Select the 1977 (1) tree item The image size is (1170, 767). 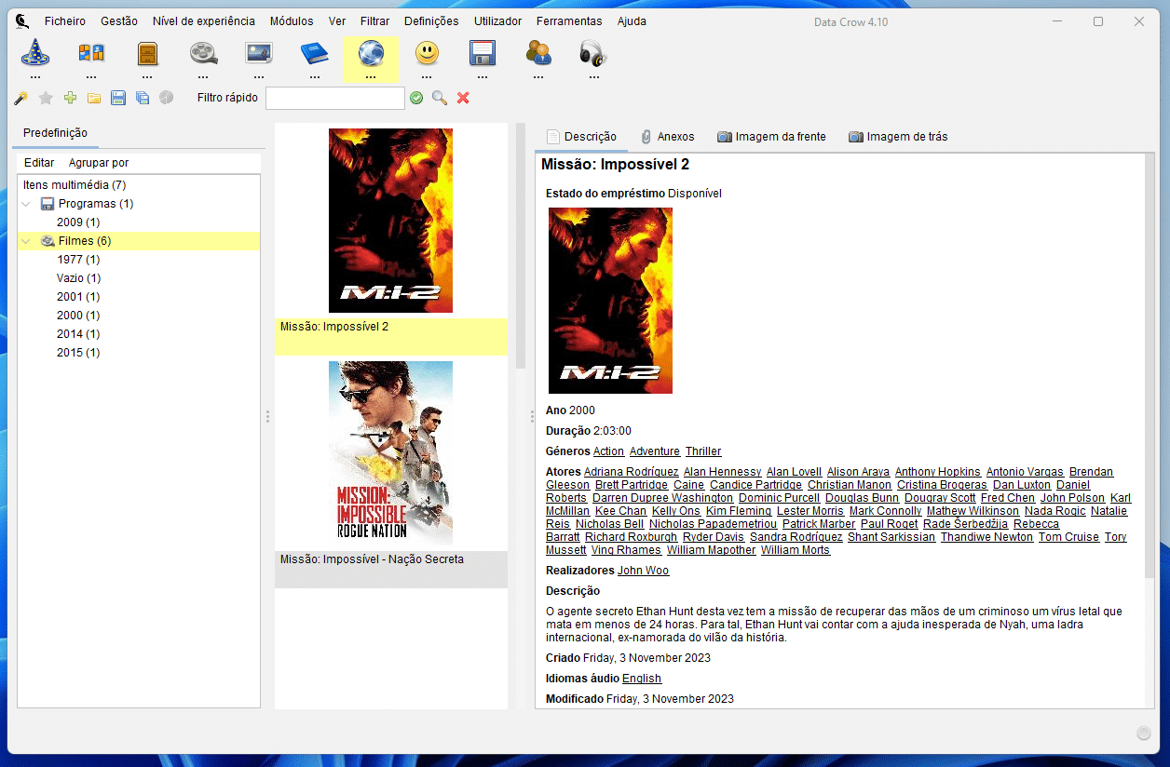(x=78, y=260)
